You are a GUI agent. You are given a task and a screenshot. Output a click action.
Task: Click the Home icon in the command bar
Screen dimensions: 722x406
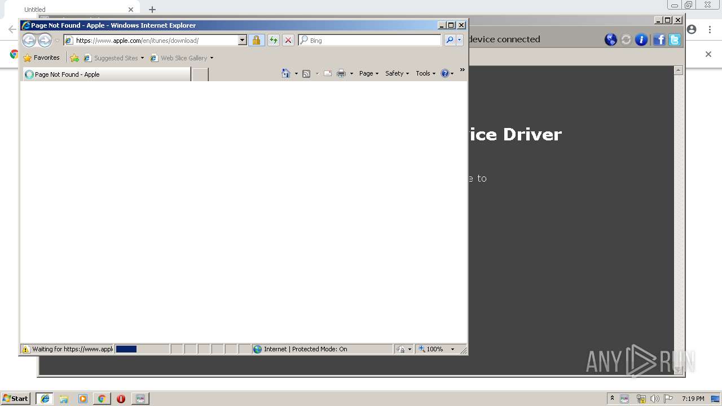(x=286, y=73)
